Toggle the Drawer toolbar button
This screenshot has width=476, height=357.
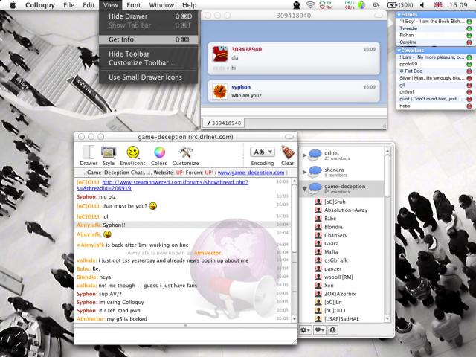point(89,155)
